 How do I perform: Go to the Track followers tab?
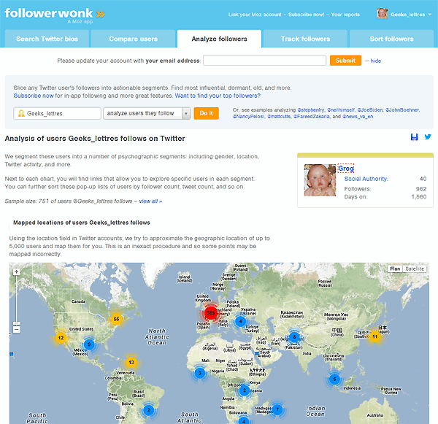[x=305, y=39]
